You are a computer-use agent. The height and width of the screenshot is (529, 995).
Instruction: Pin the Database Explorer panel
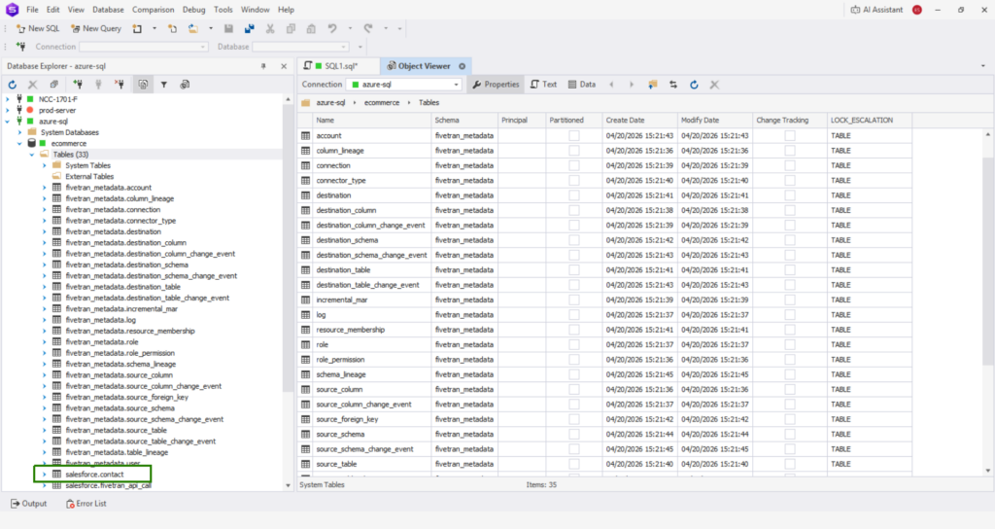tap(263, 66)
